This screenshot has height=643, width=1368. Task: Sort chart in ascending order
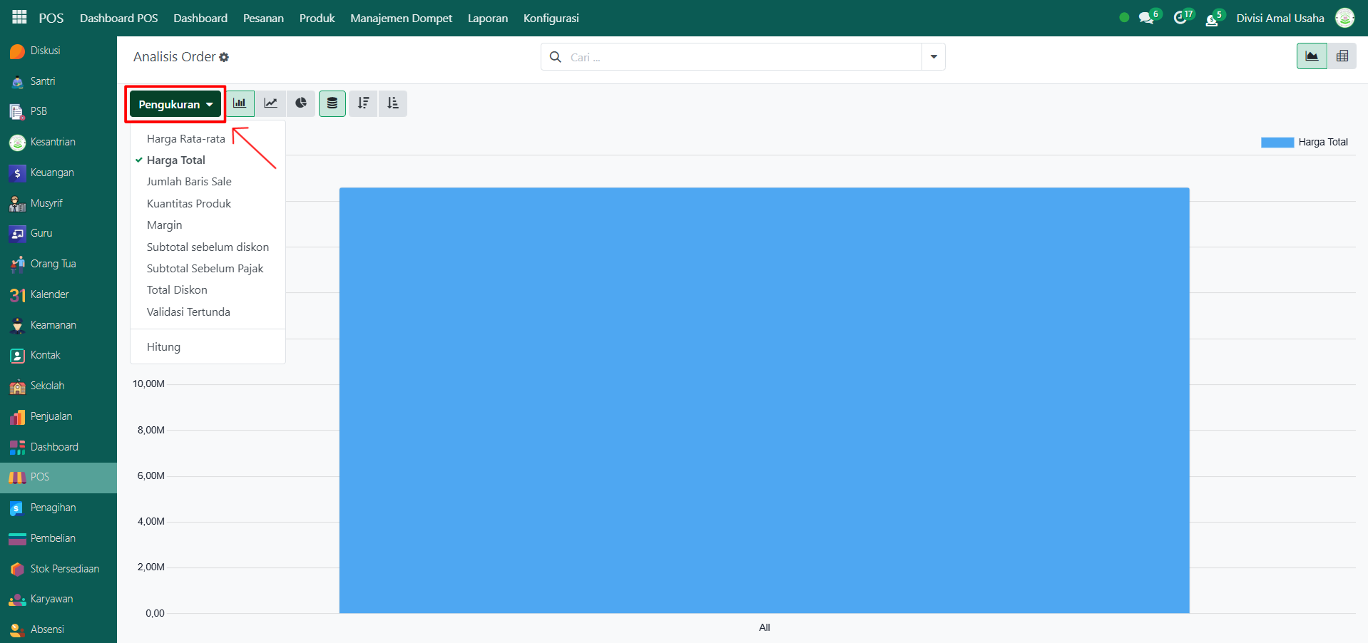click(393, 103)
